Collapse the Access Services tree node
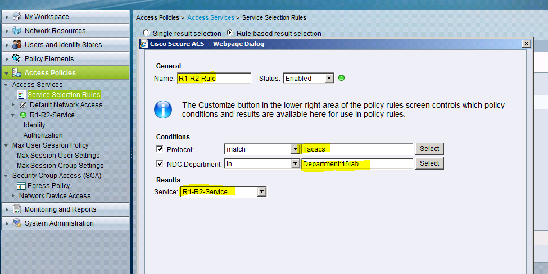 6,85
